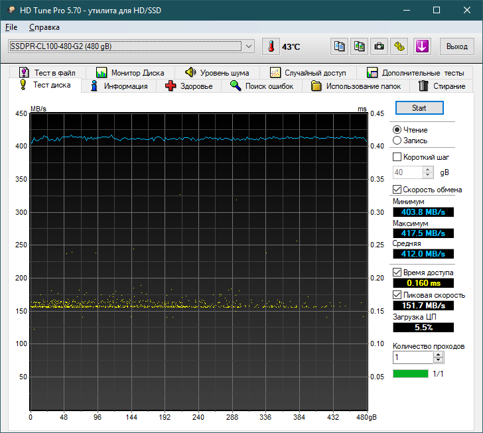Switch to Использование папок tab

click(356, 86)
